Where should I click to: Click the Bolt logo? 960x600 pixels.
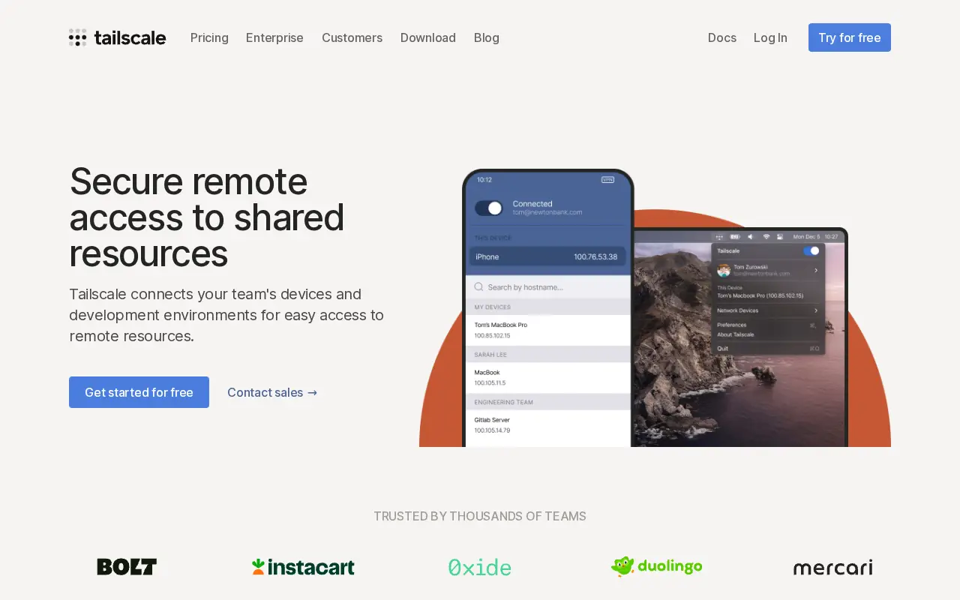click(127, 567)
